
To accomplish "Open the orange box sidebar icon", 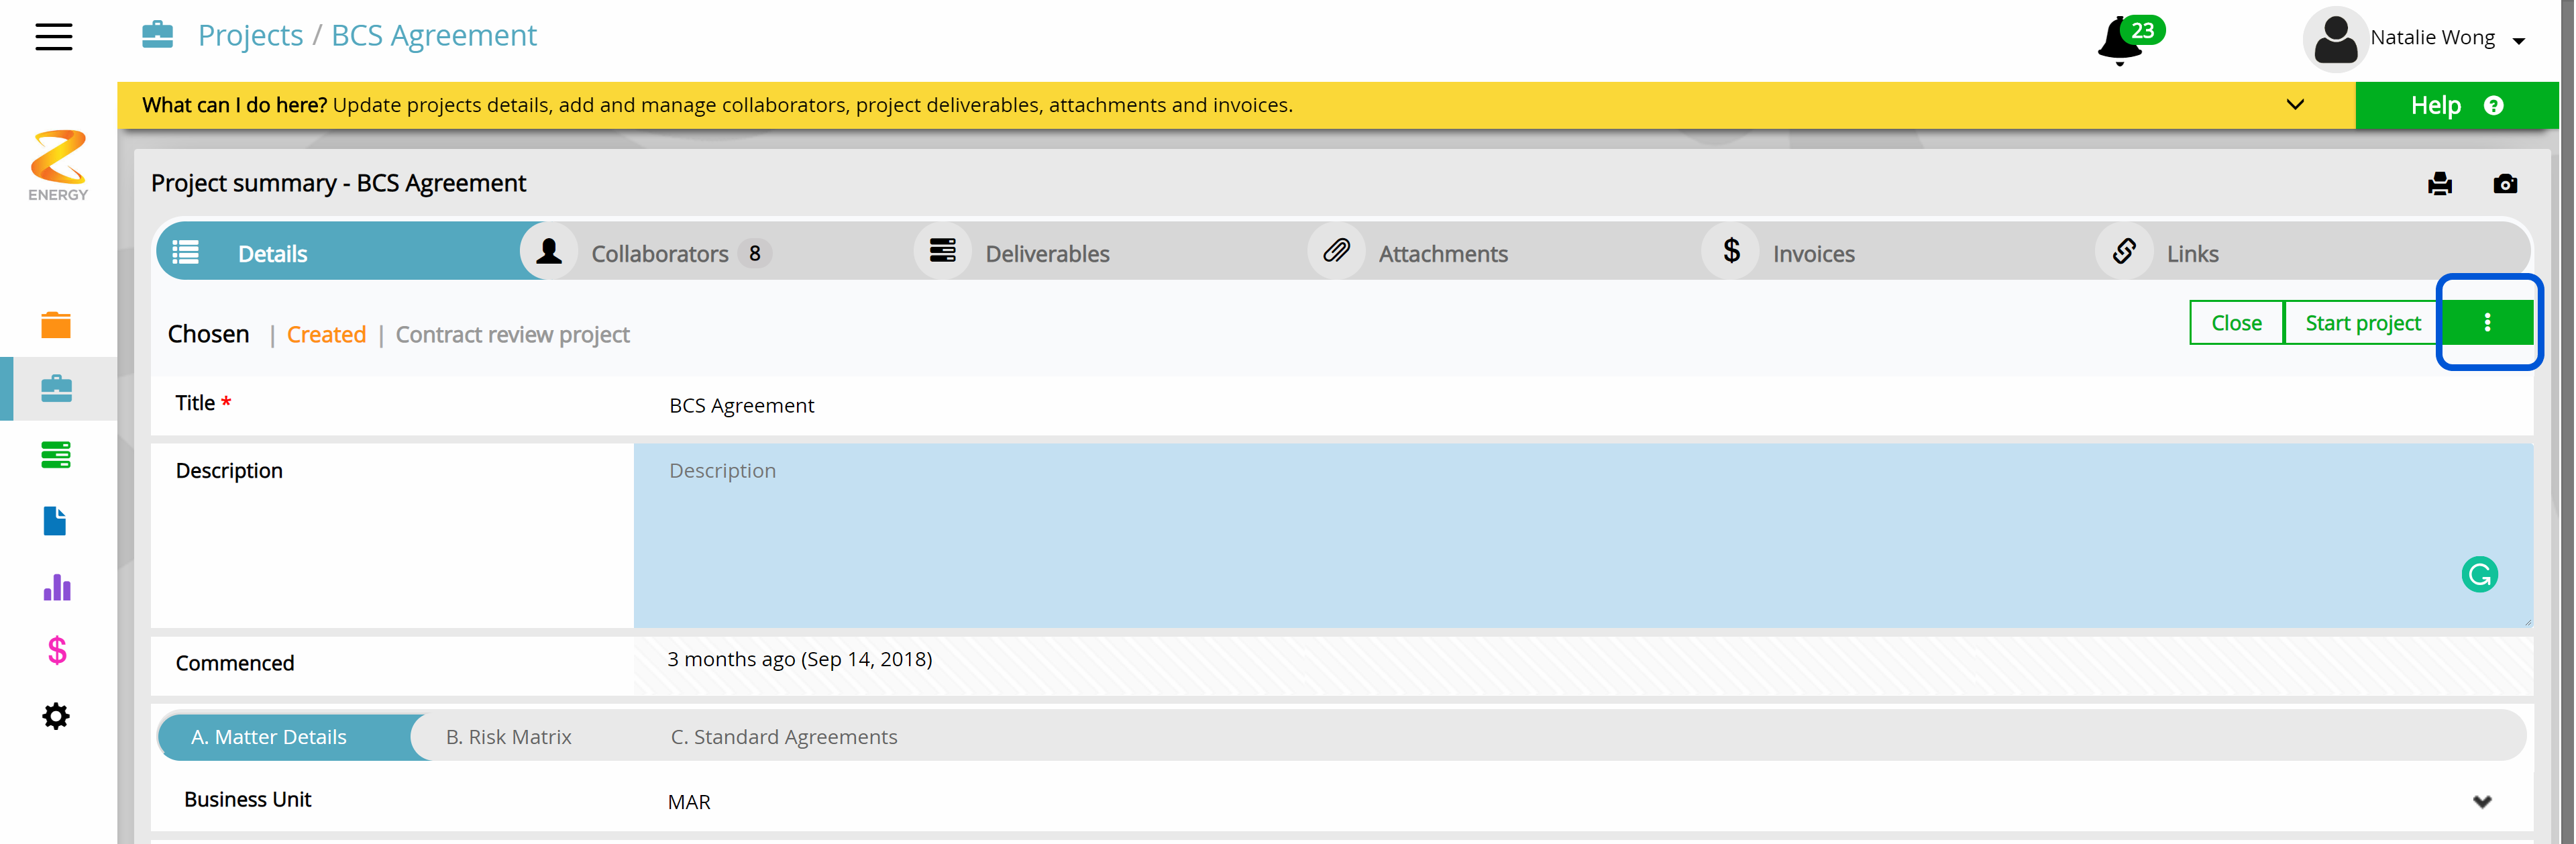I will coord(56,325).
